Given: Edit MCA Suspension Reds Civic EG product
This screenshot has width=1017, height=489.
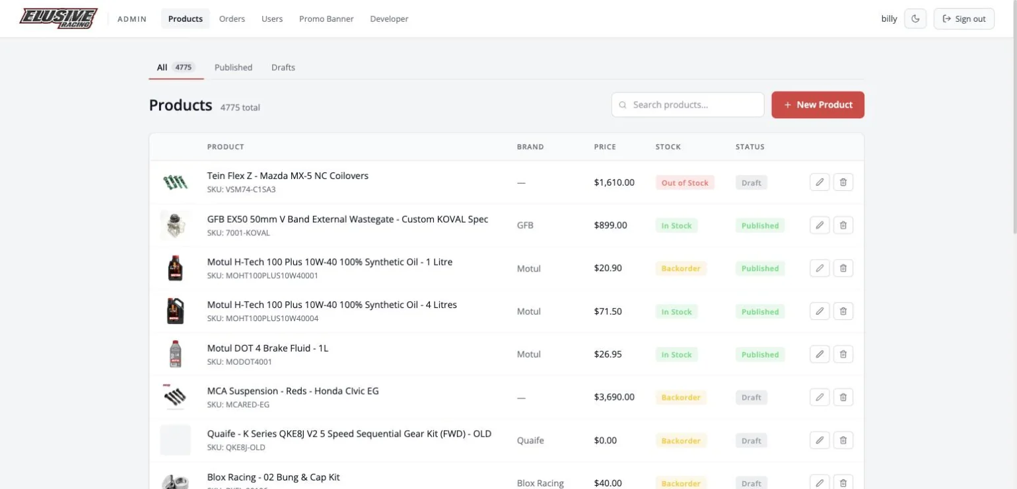Looking at the screenshot, I should click(820, 397).
